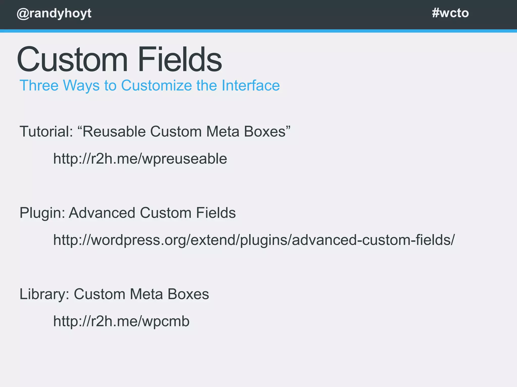This screenshot has height=387, width=517.
Task: Click the word "Fields" in the large title
Action: tap(180, 59)
